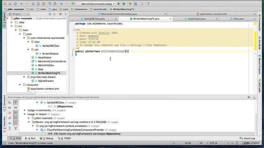Click the Make Project build icon
264x148 pixels.
point(73,4)
